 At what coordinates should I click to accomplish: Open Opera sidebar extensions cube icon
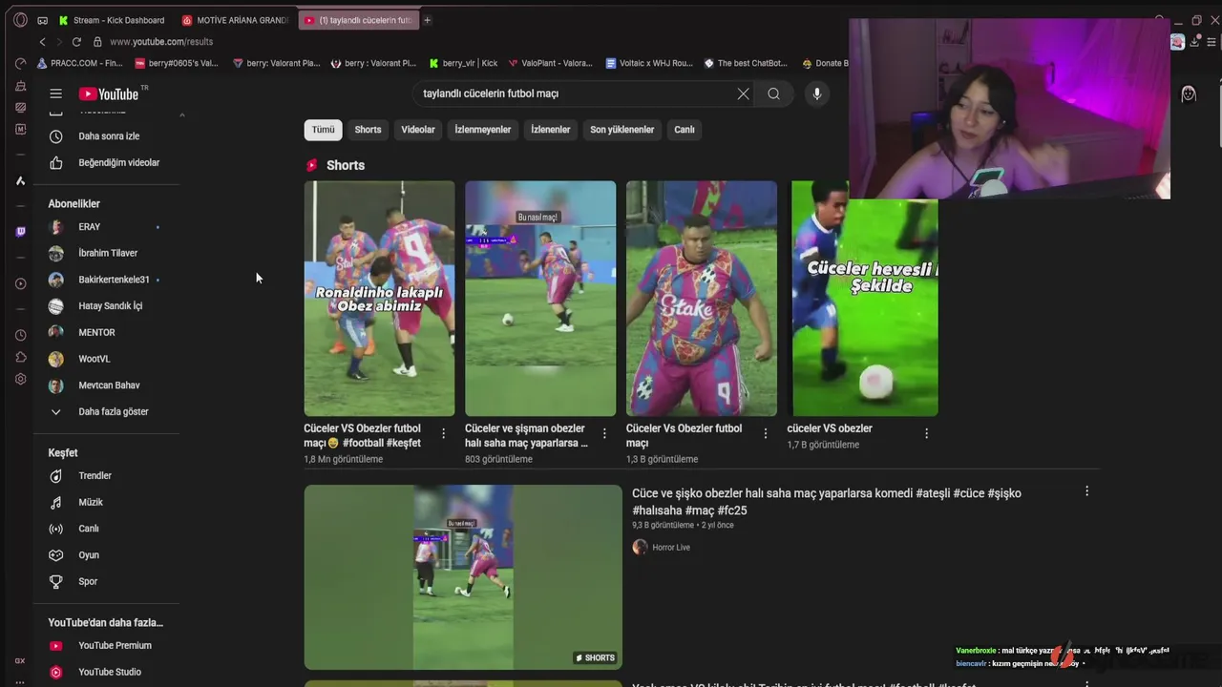[x=20, y=357]
